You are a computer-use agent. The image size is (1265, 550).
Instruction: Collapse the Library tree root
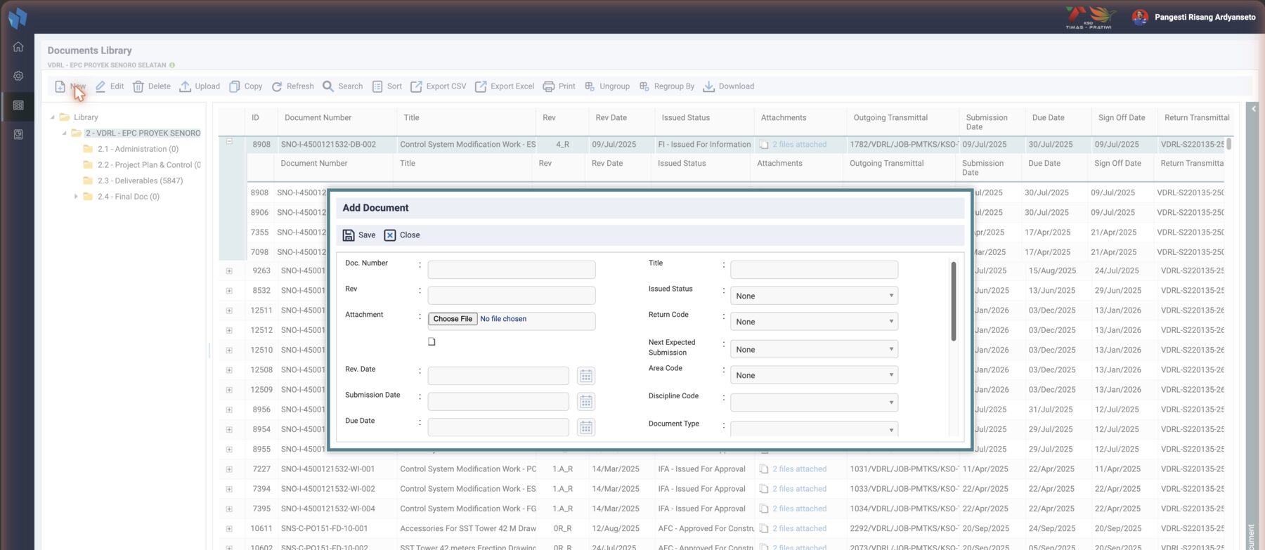tap(52, 117)
